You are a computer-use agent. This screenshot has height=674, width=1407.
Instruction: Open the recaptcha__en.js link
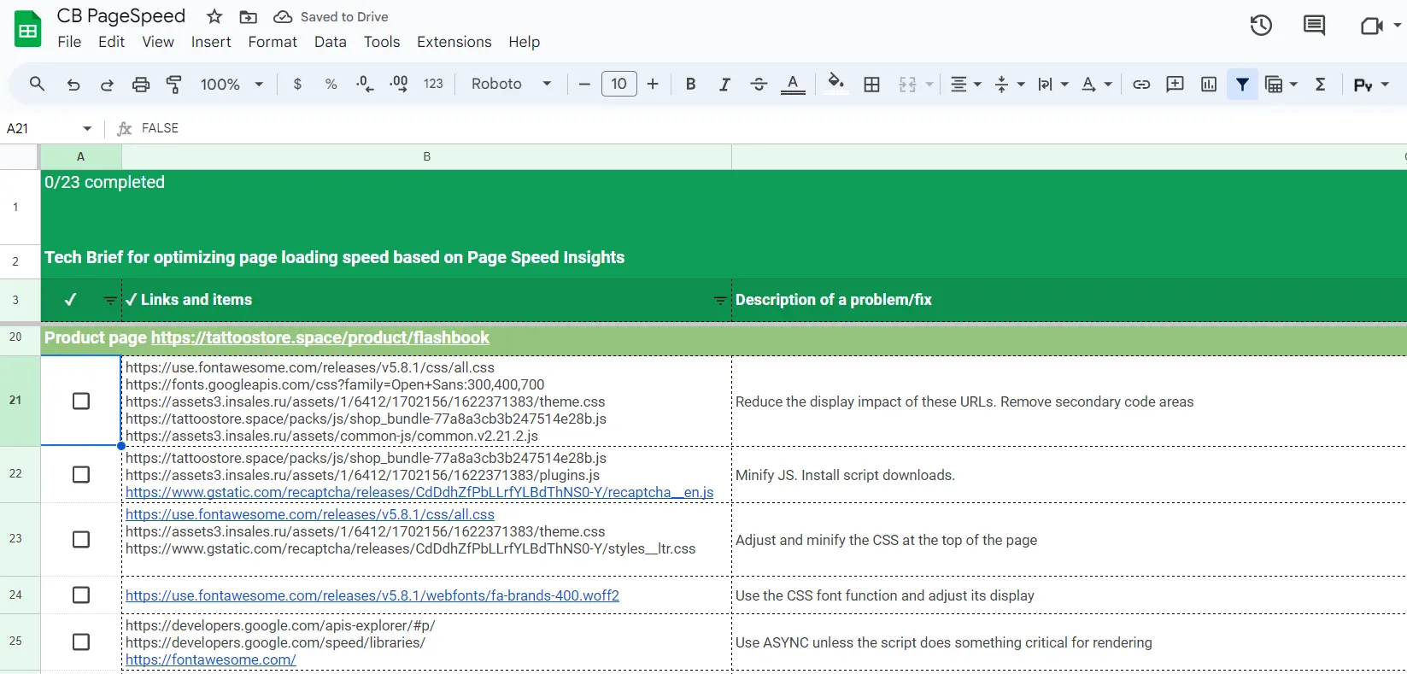[x=419, y=492]
